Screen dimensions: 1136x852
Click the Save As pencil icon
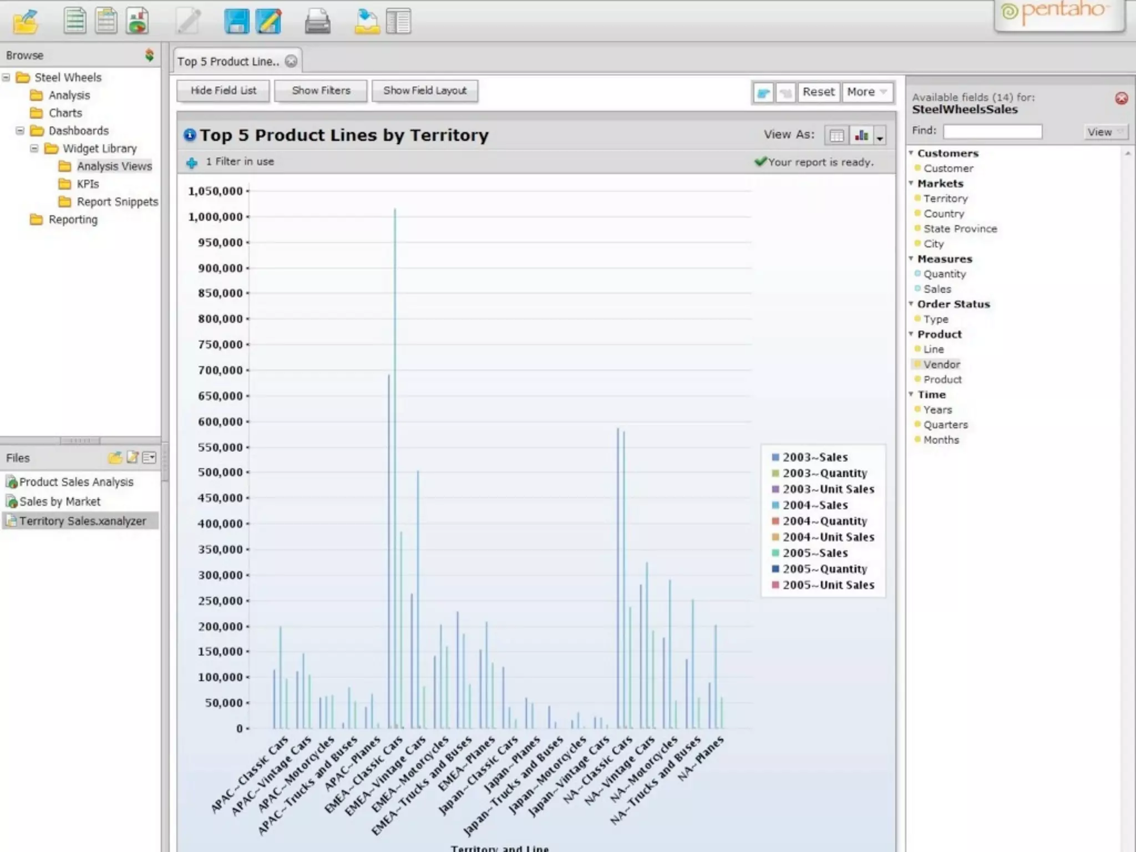pos(268,22)
